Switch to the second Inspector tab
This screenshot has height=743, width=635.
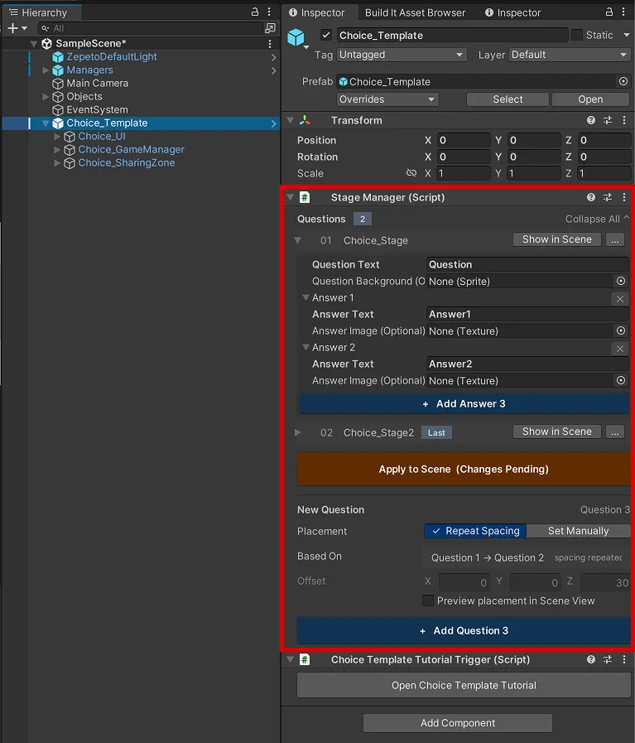click(512, 12)
